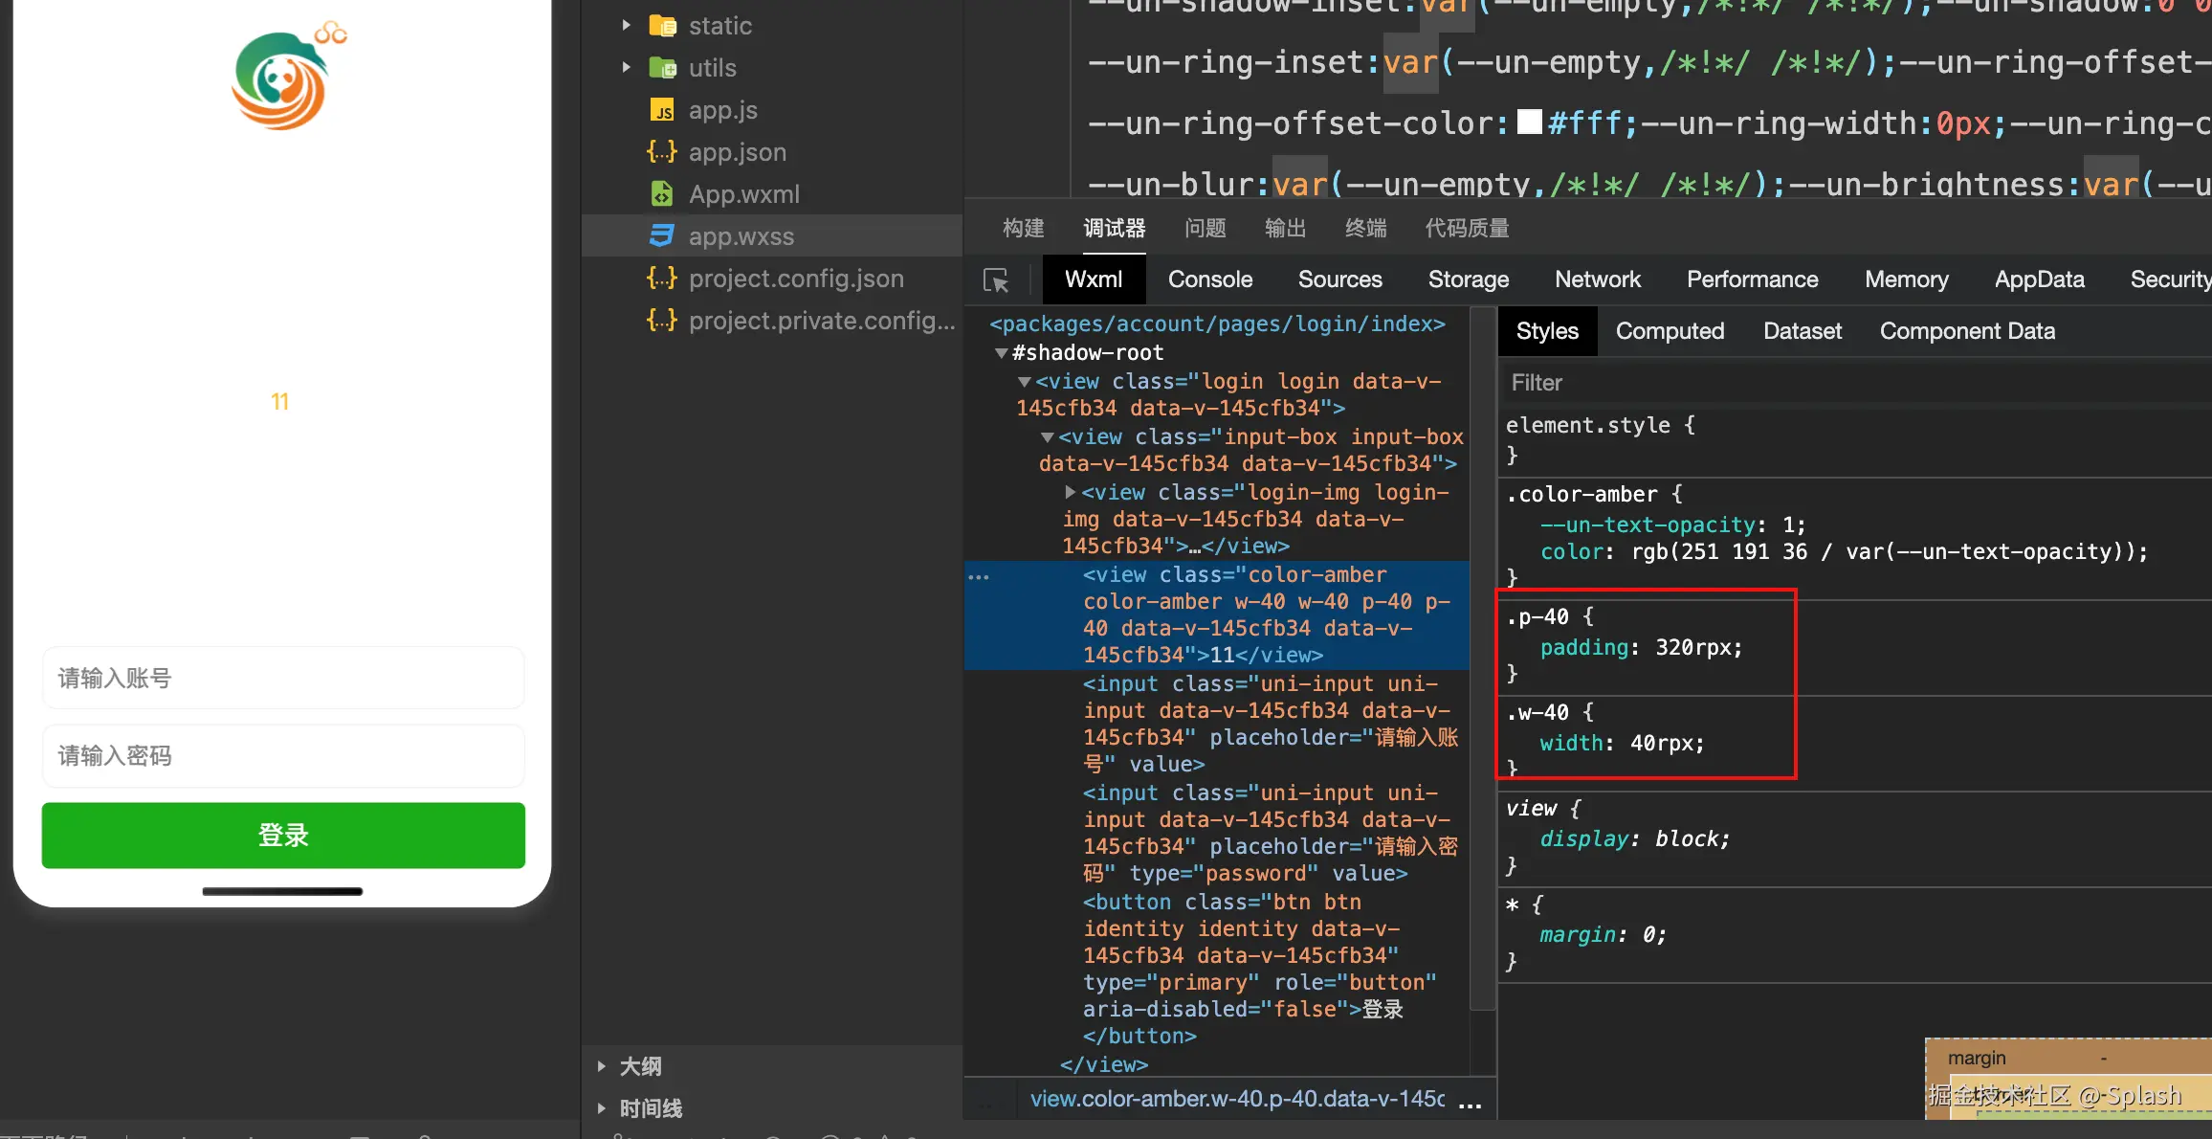
Task: Expand the login-img view node
Action: (1071, 493)
